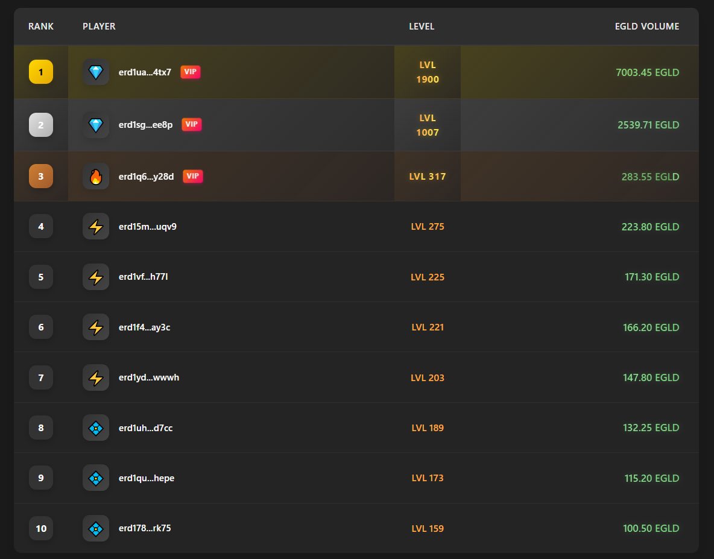Click the diamond icon for erd1sg...ee8p
714x559 pixels.
(x=96, y=125)
